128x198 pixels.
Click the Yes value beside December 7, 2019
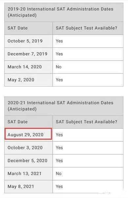point(59,54)
